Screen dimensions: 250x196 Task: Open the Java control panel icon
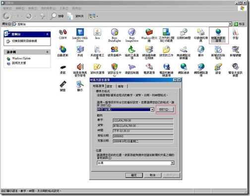tap(97, 34)
